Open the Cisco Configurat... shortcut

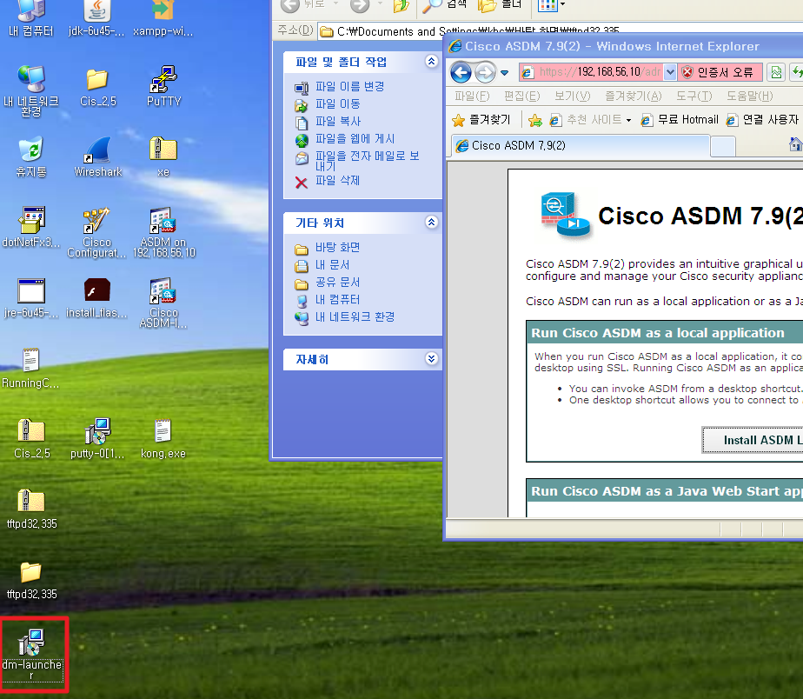point(96,232)
